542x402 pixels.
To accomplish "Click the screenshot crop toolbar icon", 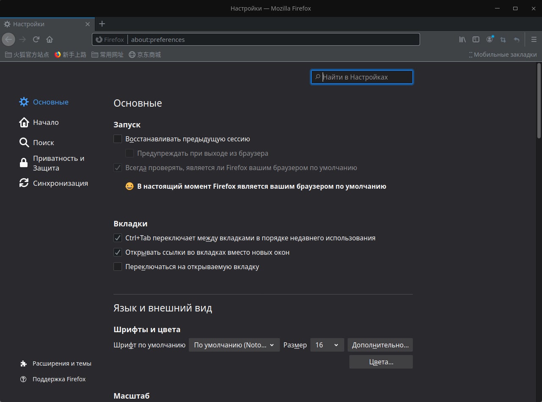I will pos(503,39).
